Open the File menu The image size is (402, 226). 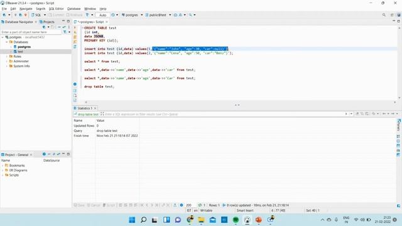(4, 9)
